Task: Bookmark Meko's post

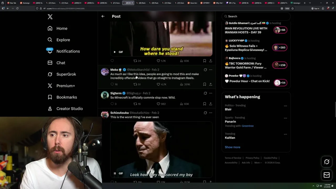Action: 204,84
